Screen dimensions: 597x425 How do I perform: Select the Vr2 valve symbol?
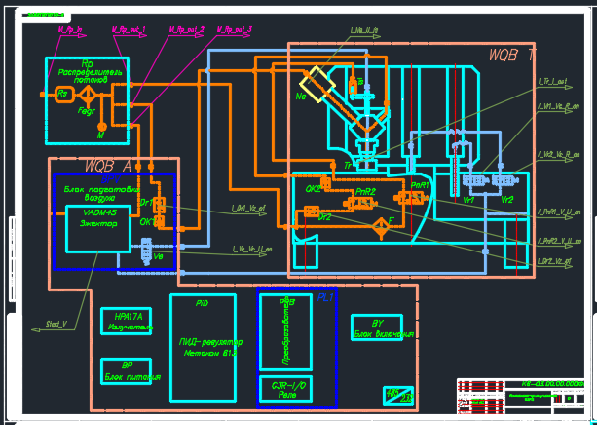506,180
